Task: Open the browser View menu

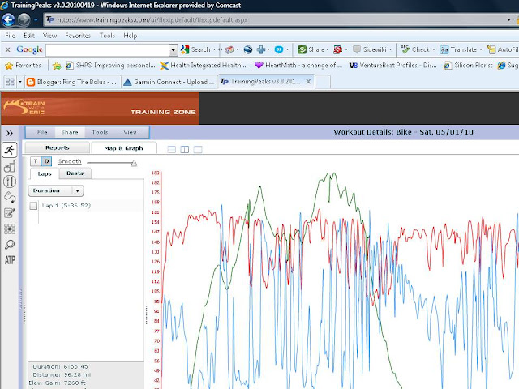Action: point(50,36)
